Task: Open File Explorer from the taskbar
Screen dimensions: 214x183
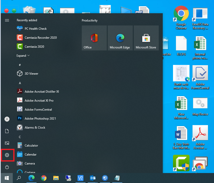Action: tap(56, 178)
